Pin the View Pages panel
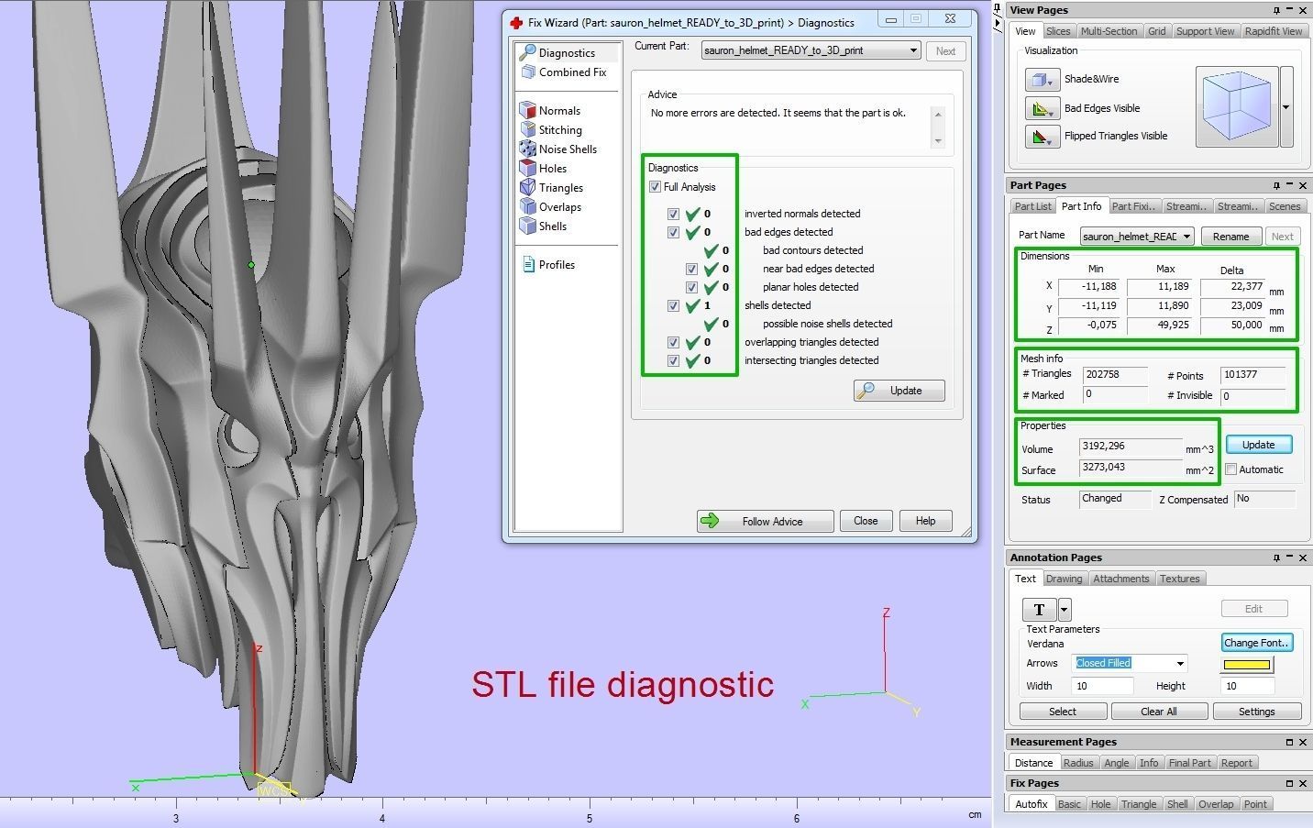 coord(1276,10)
